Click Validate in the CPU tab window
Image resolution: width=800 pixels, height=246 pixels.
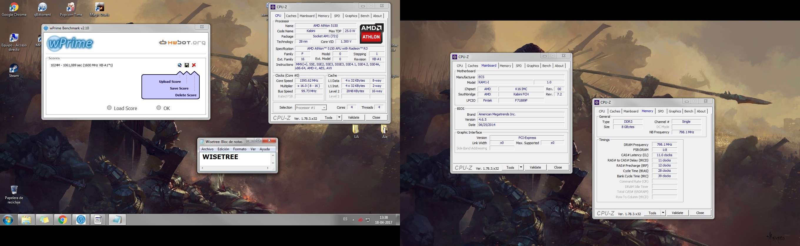(354, 117)
